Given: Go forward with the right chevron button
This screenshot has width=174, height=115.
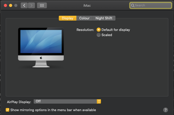Looking at the screenshot, I should tap(31, 5).
